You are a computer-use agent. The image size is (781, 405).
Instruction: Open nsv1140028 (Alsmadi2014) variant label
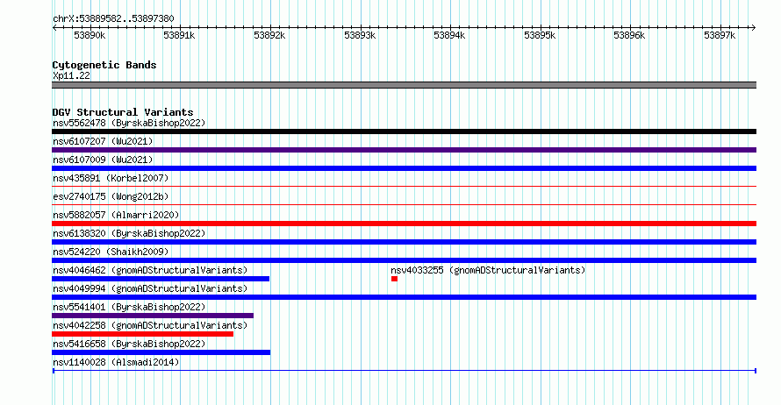[116, 362]
